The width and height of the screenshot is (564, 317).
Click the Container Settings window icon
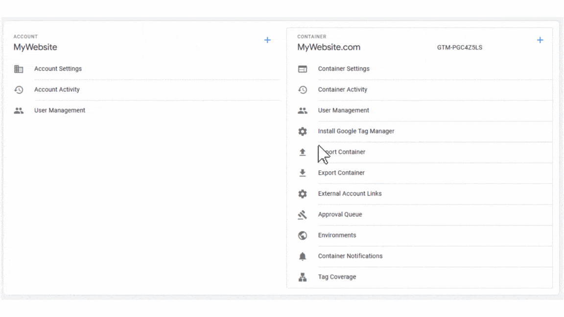tap(303, 69)
